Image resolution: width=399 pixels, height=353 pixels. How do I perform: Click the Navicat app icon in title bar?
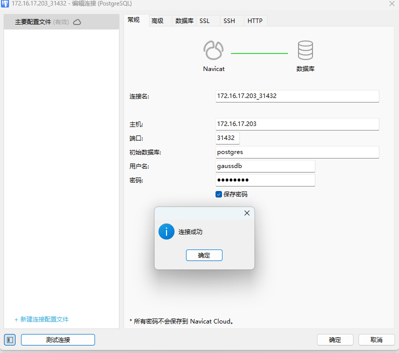click(5, 3)
